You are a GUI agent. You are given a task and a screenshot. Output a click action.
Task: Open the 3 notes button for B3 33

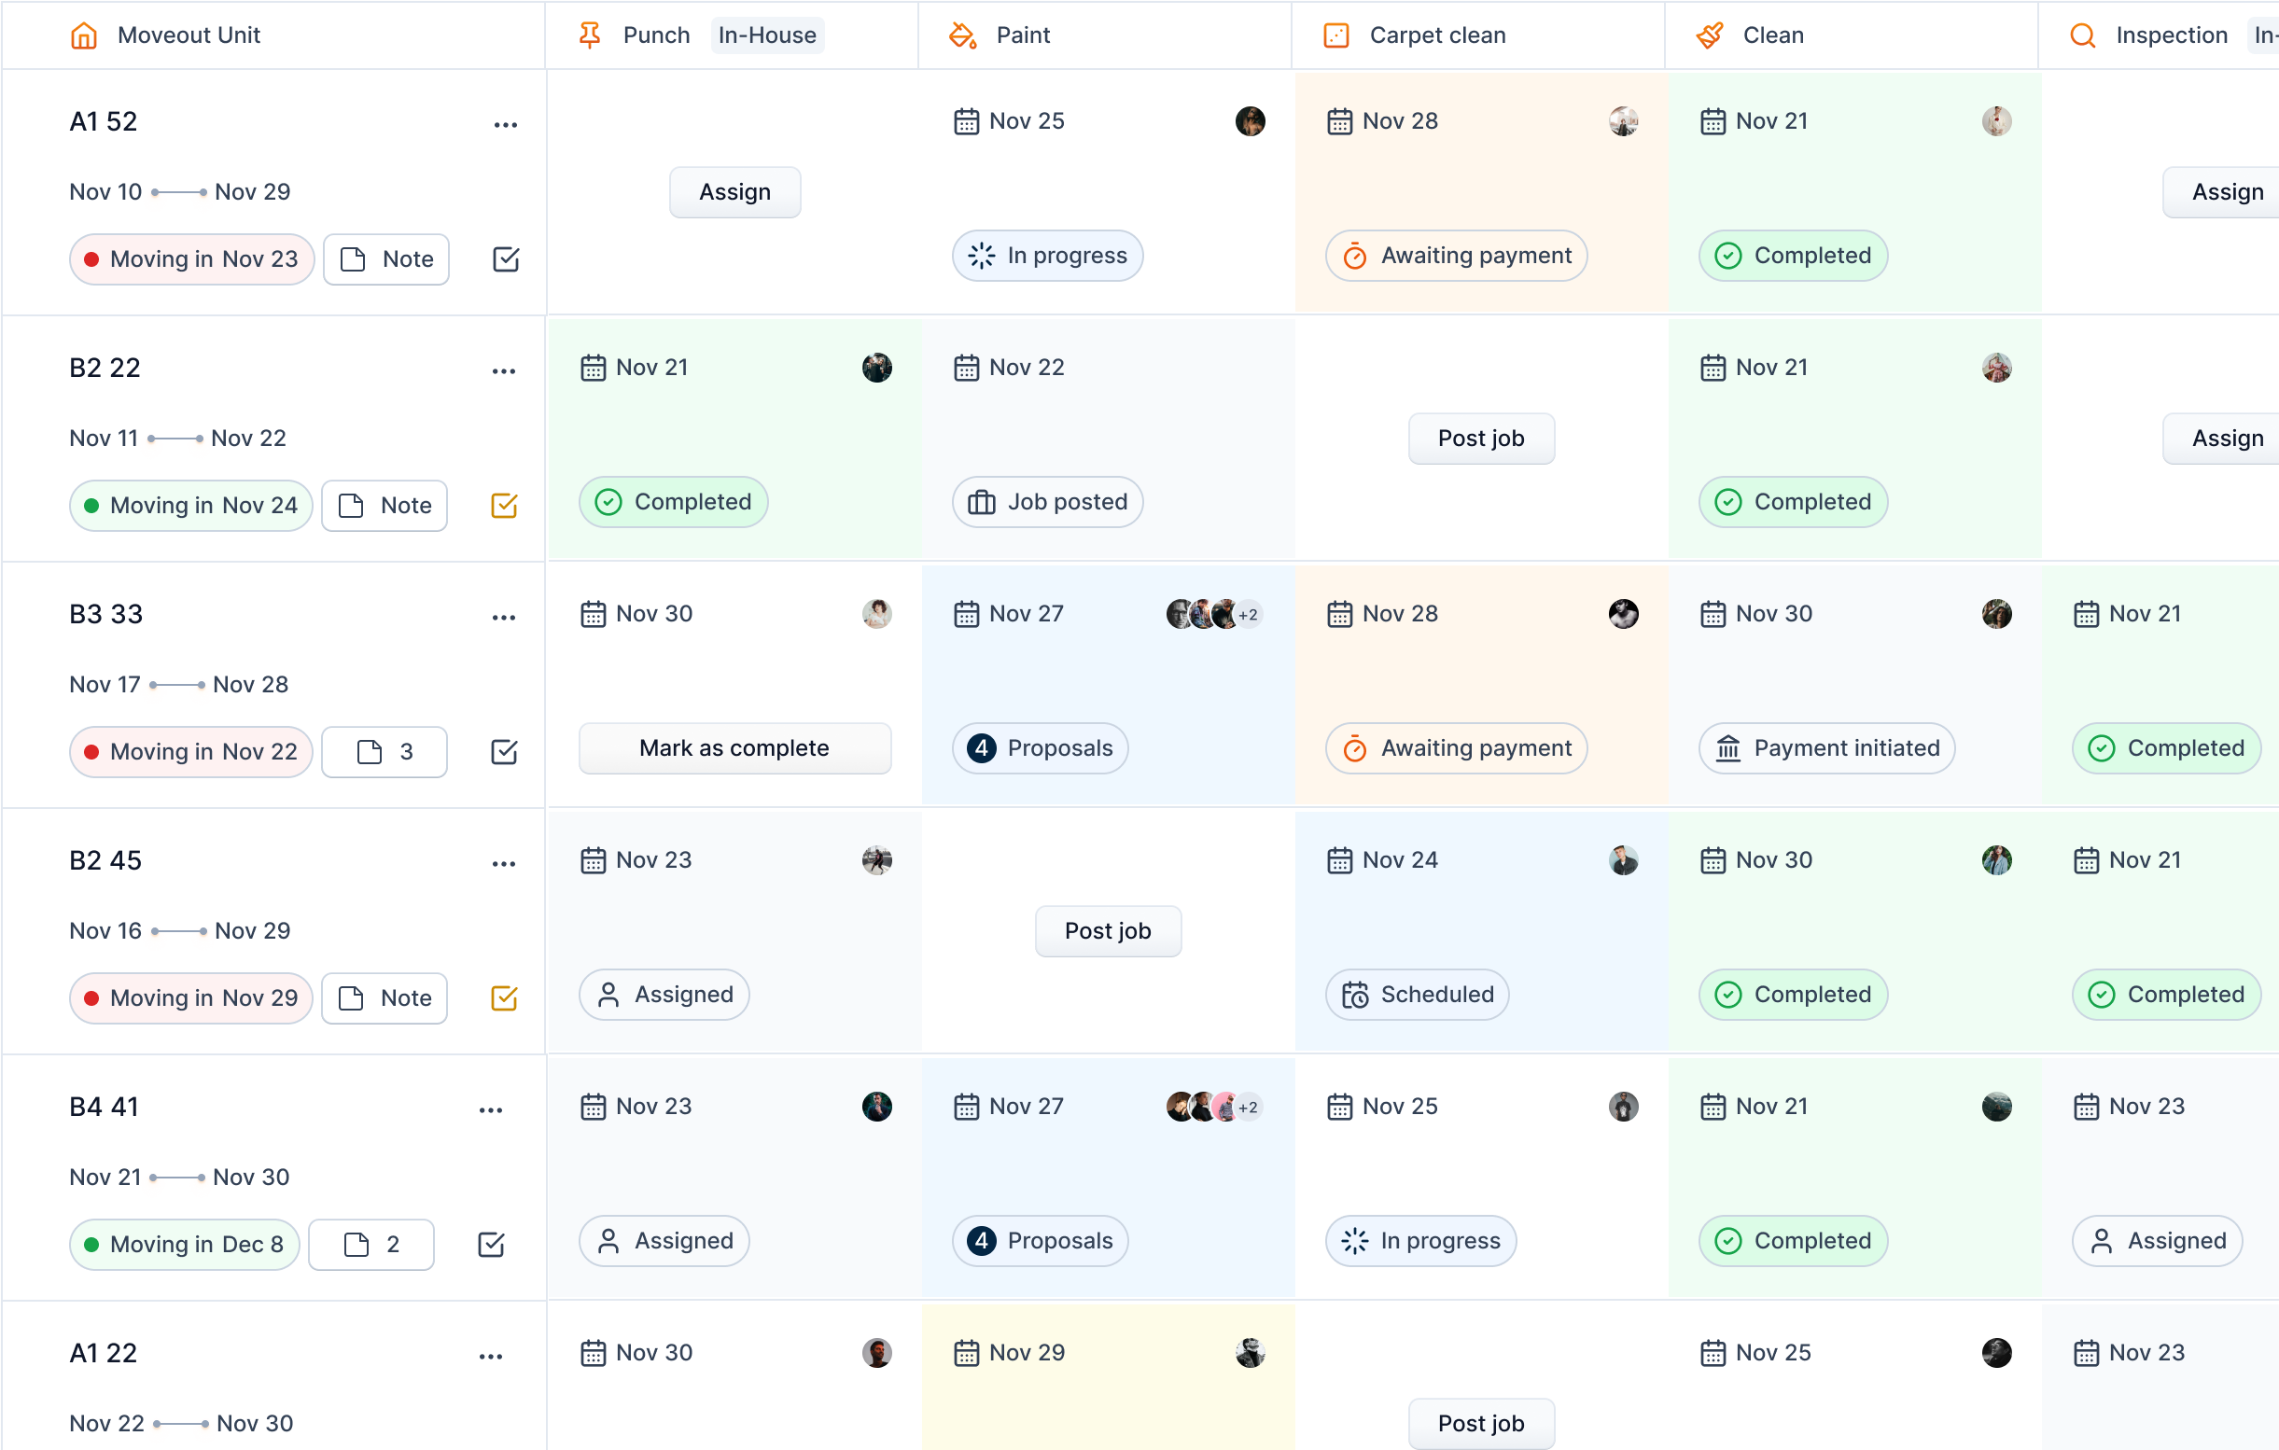[384, 752]
